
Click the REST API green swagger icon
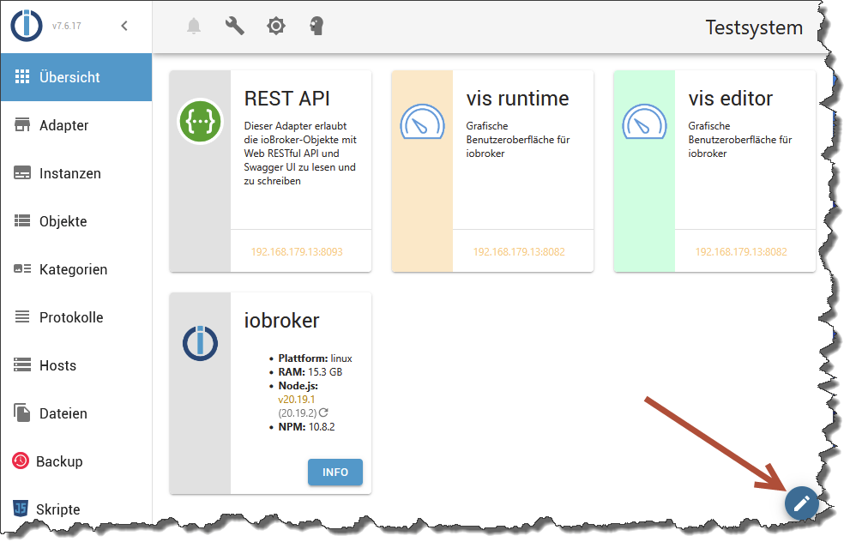point(201,121)
